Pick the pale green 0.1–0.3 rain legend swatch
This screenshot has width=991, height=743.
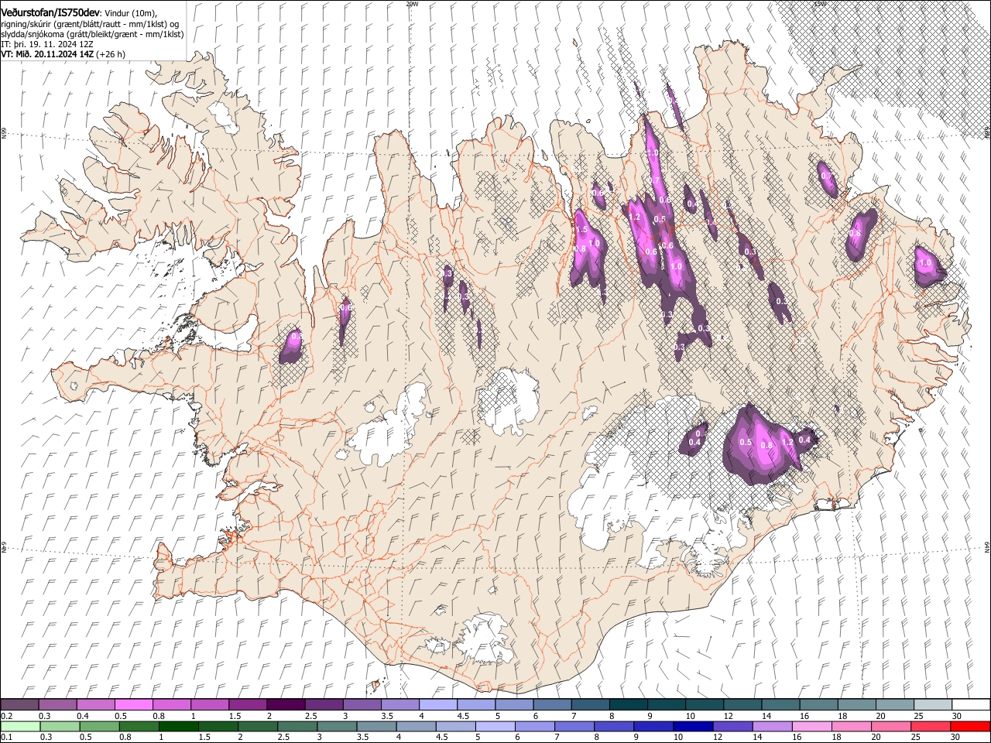point(22,727)
